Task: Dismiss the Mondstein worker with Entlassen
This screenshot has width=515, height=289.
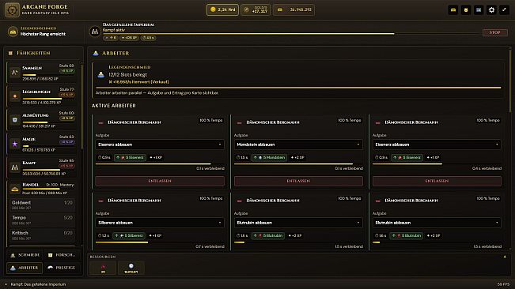Action: (298, 181)
